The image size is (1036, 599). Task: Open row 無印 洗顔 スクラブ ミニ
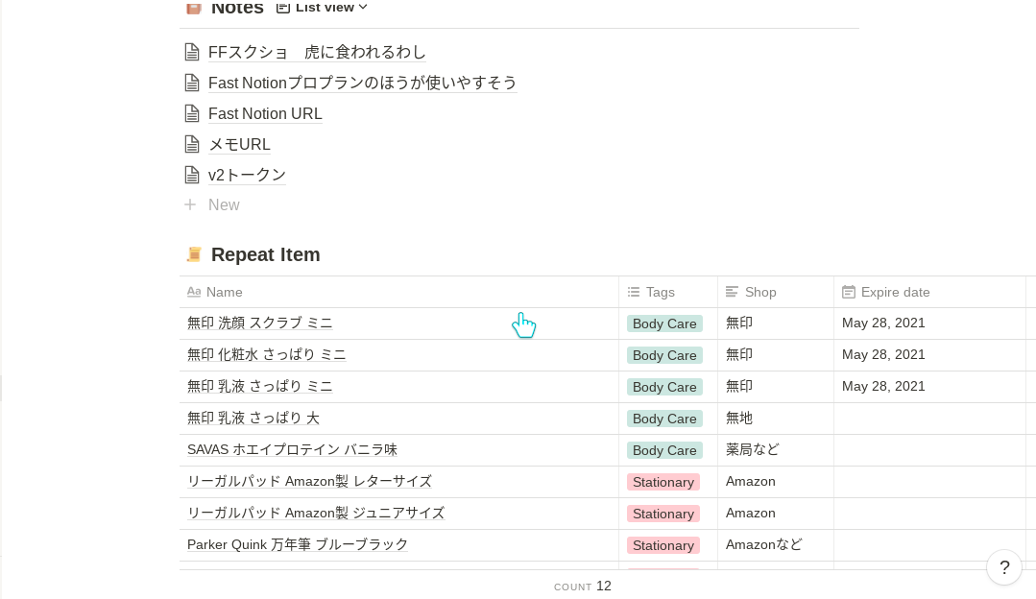(x=259, y=323)
